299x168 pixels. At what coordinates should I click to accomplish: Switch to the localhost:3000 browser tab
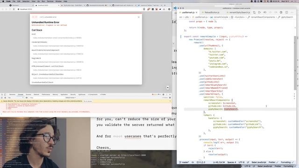47,5
